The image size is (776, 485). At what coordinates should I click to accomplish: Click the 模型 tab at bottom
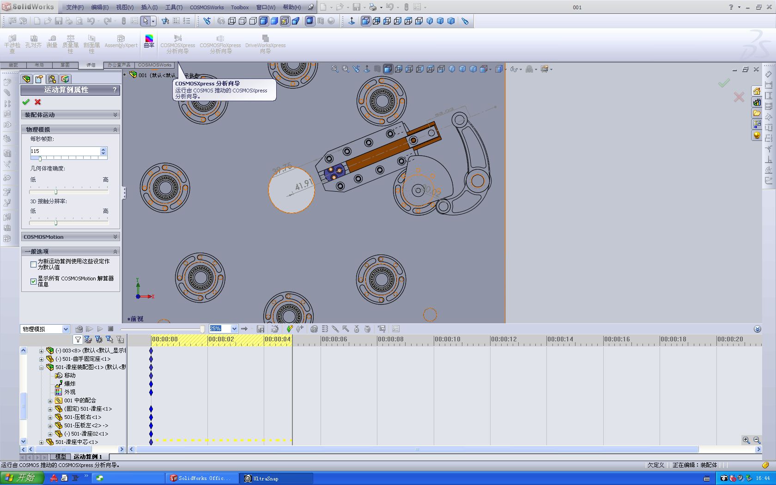click(61, 456)
